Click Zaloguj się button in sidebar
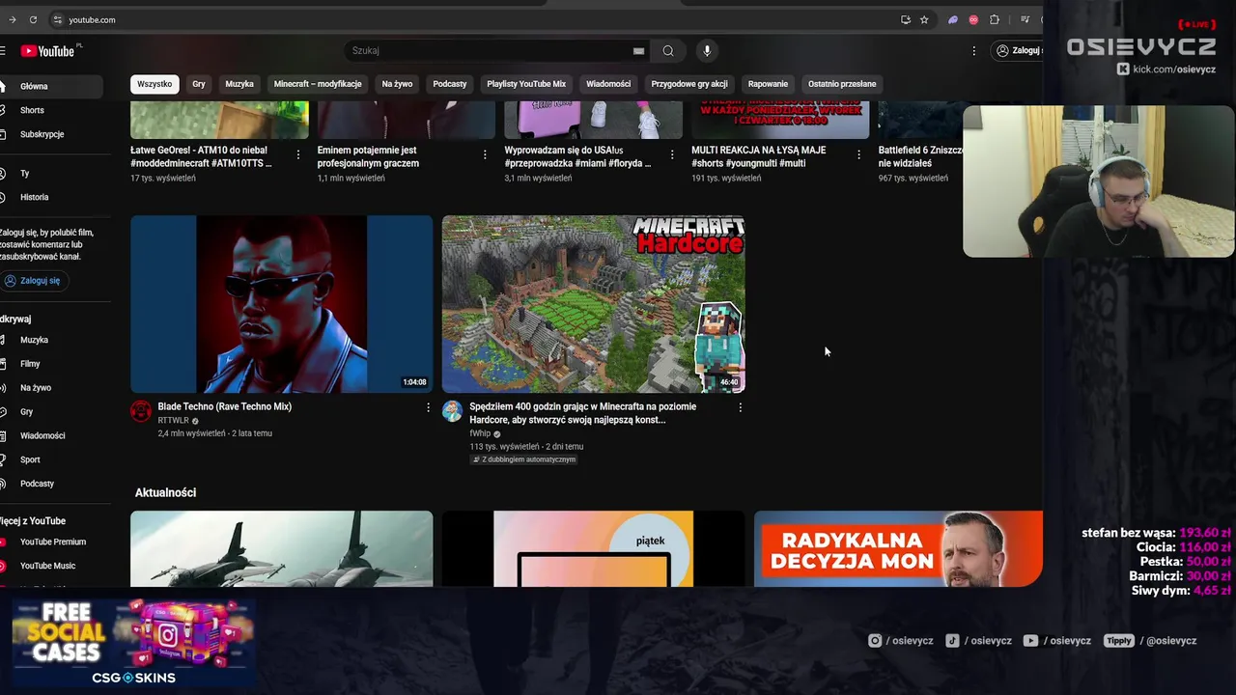 click(x=33, y=281)
